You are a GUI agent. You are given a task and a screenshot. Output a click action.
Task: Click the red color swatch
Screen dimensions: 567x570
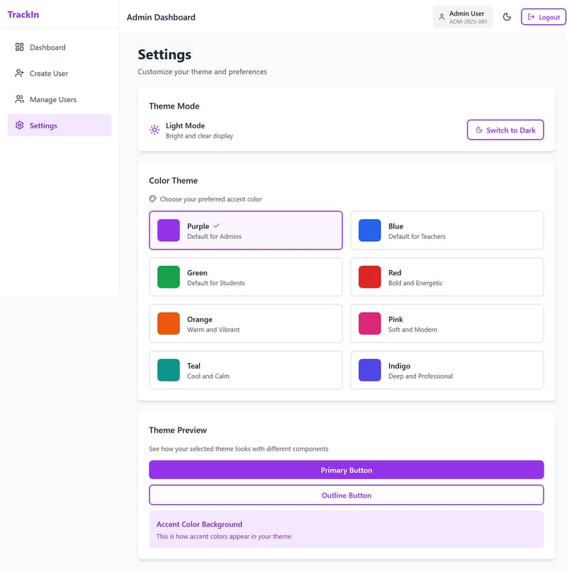pos(369,277)
